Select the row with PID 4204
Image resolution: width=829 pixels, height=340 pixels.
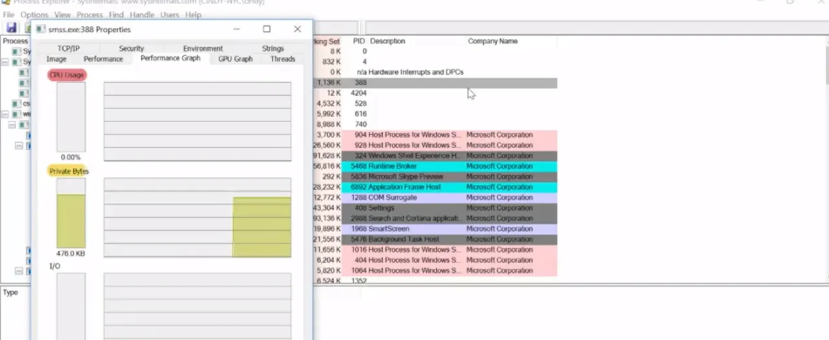(434, 93)
